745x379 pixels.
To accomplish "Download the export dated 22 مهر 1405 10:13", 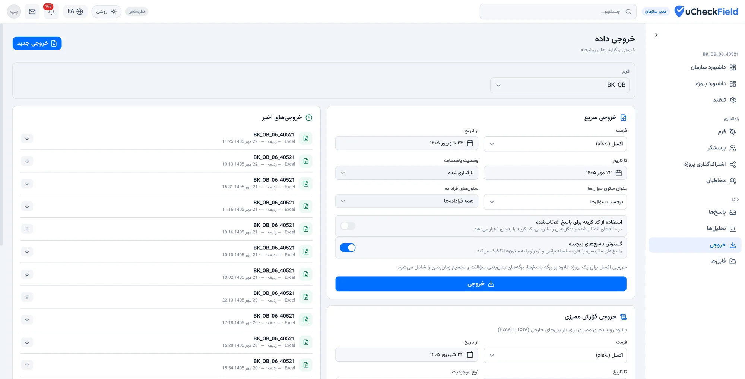I will click(x=27, y=161).
